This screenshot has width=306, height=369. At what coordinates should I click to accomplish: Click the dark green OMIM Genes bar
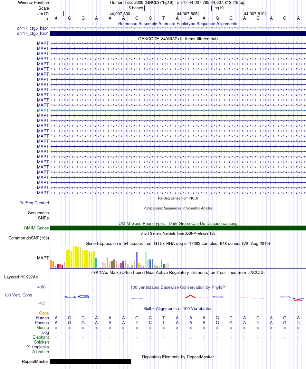178,228
